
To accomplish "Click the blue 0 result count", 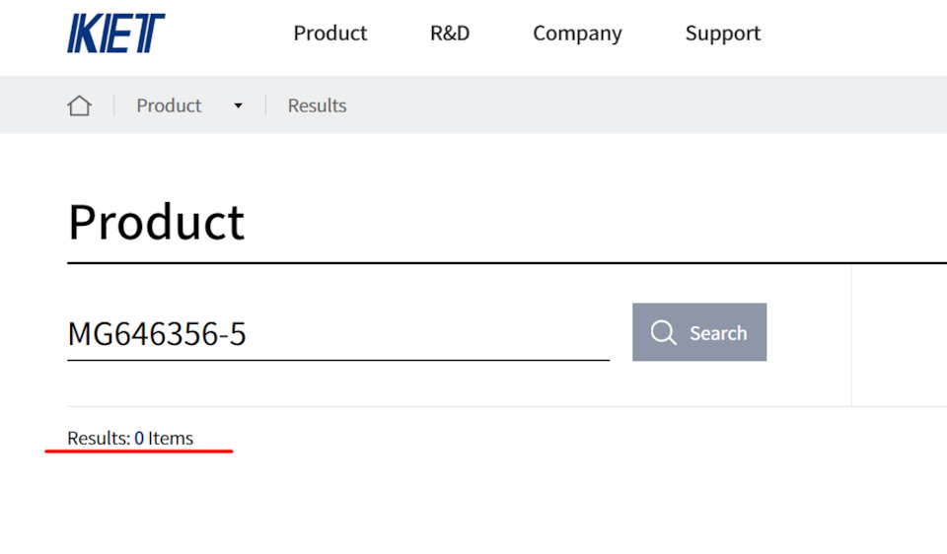I will click(140, 438).
